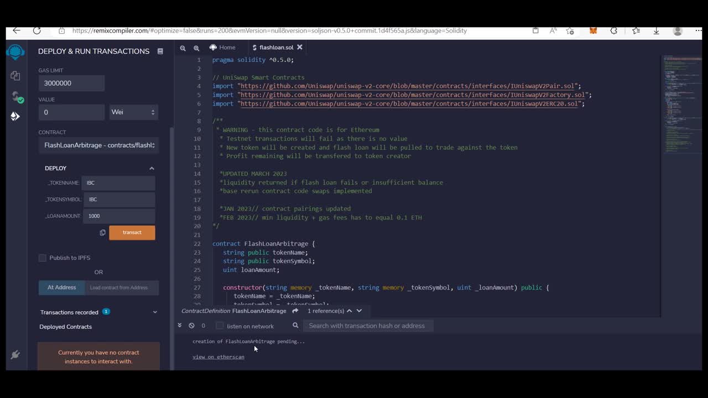Toggle the listen on network checkbox

[218, 326]
